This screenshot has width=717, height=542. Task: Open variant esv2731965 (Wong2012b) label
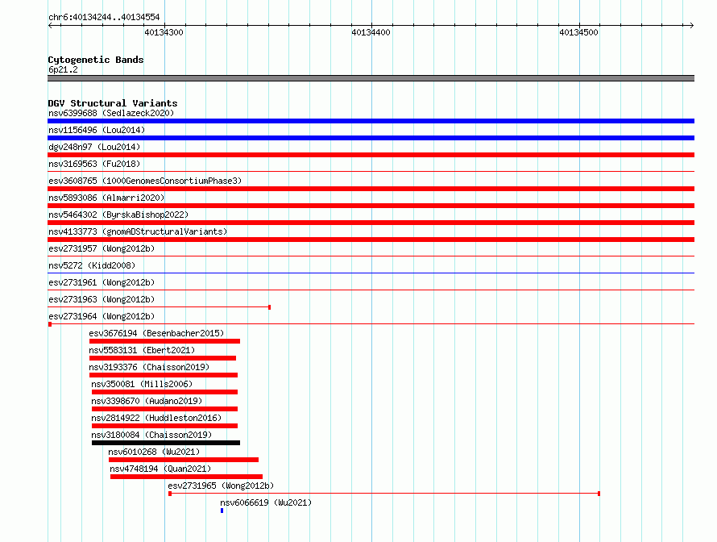coord(221,486)
